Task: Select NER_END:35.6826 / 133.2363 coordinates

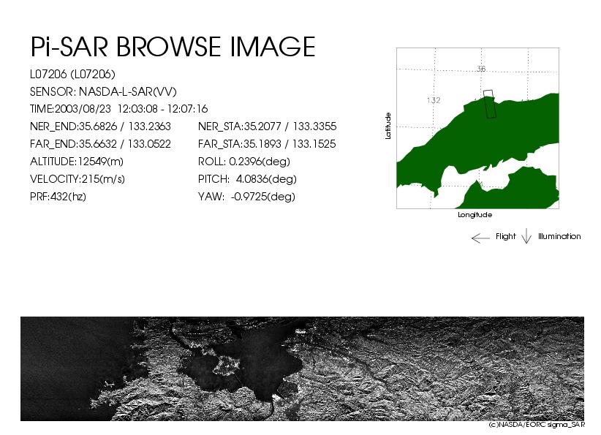Action: tap(100, 126)
